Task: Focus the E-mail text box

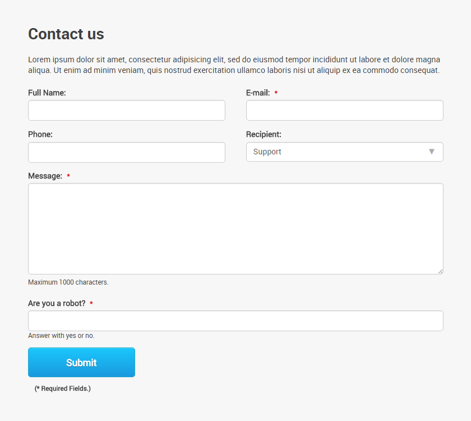Action: [344, 111]
